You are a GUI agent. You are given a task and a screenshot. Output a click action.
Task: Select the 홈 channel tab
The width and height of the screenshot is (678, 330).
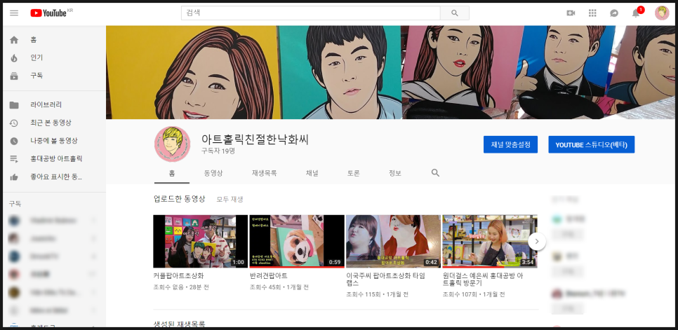[x=172, y=174]
